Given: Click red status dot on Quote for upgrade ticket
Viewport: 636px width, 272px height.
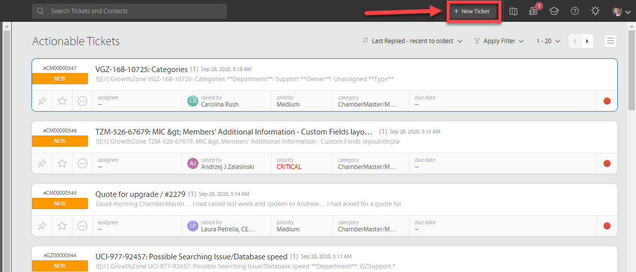Looking at the screenshot, I should click(x=607, y=226).
